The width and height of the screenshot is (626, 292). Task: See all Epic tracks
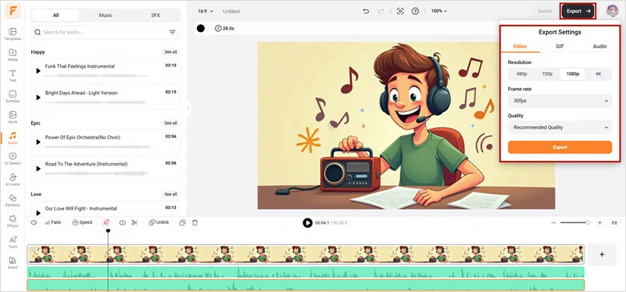[x=171, y=123]
